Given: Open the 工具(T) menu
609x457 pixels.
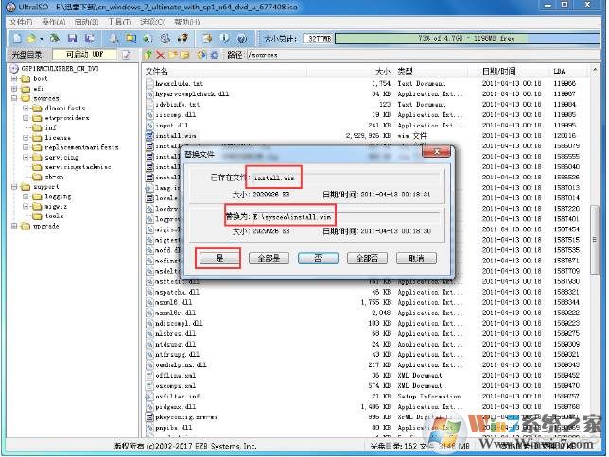Looking at the screenshot, I should click(x=119, y=21).
